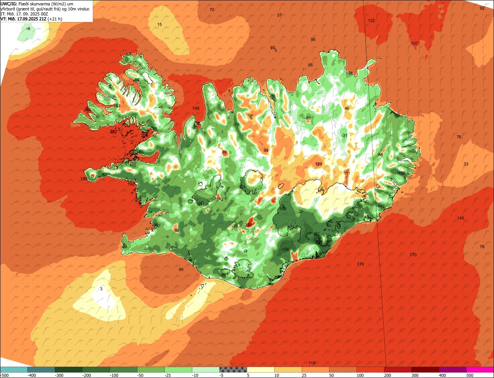Click the legend swatch between -400 and -300
Screen dimensions: 494x378
(x=41, y=369)
